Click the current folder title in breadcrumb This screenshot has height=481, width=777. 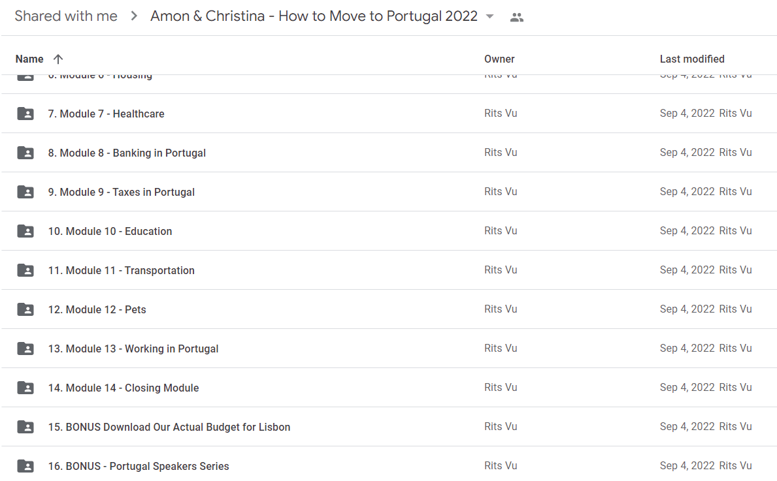tap(314, 16)
